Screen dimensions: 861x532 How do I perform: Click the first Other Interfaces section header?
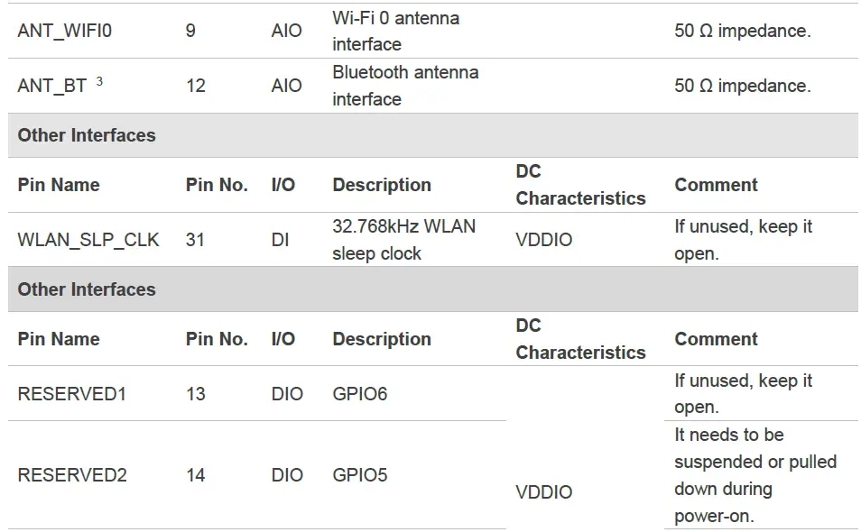click(87, 135)
